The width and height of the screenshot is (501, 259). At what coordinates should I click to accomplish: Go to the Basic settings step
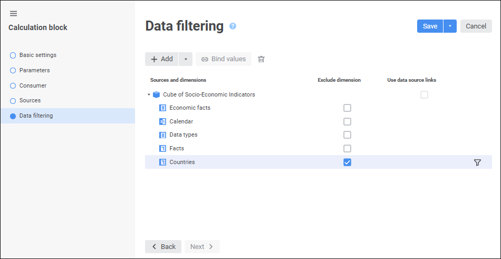pyautogui.click(x=37, y=55)
